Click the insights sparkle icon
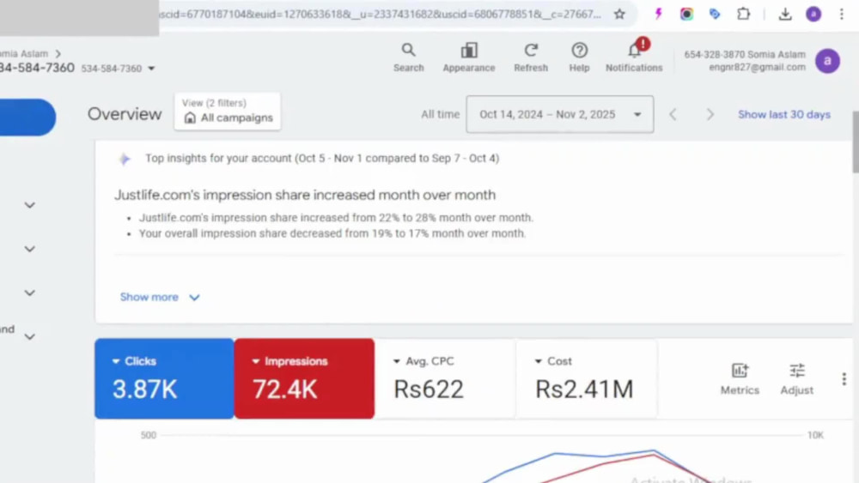This screenshot has height=483, width=859. click(x=125, y=159)
